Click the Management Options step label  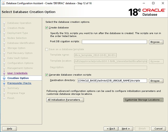[x=20, y=68]
